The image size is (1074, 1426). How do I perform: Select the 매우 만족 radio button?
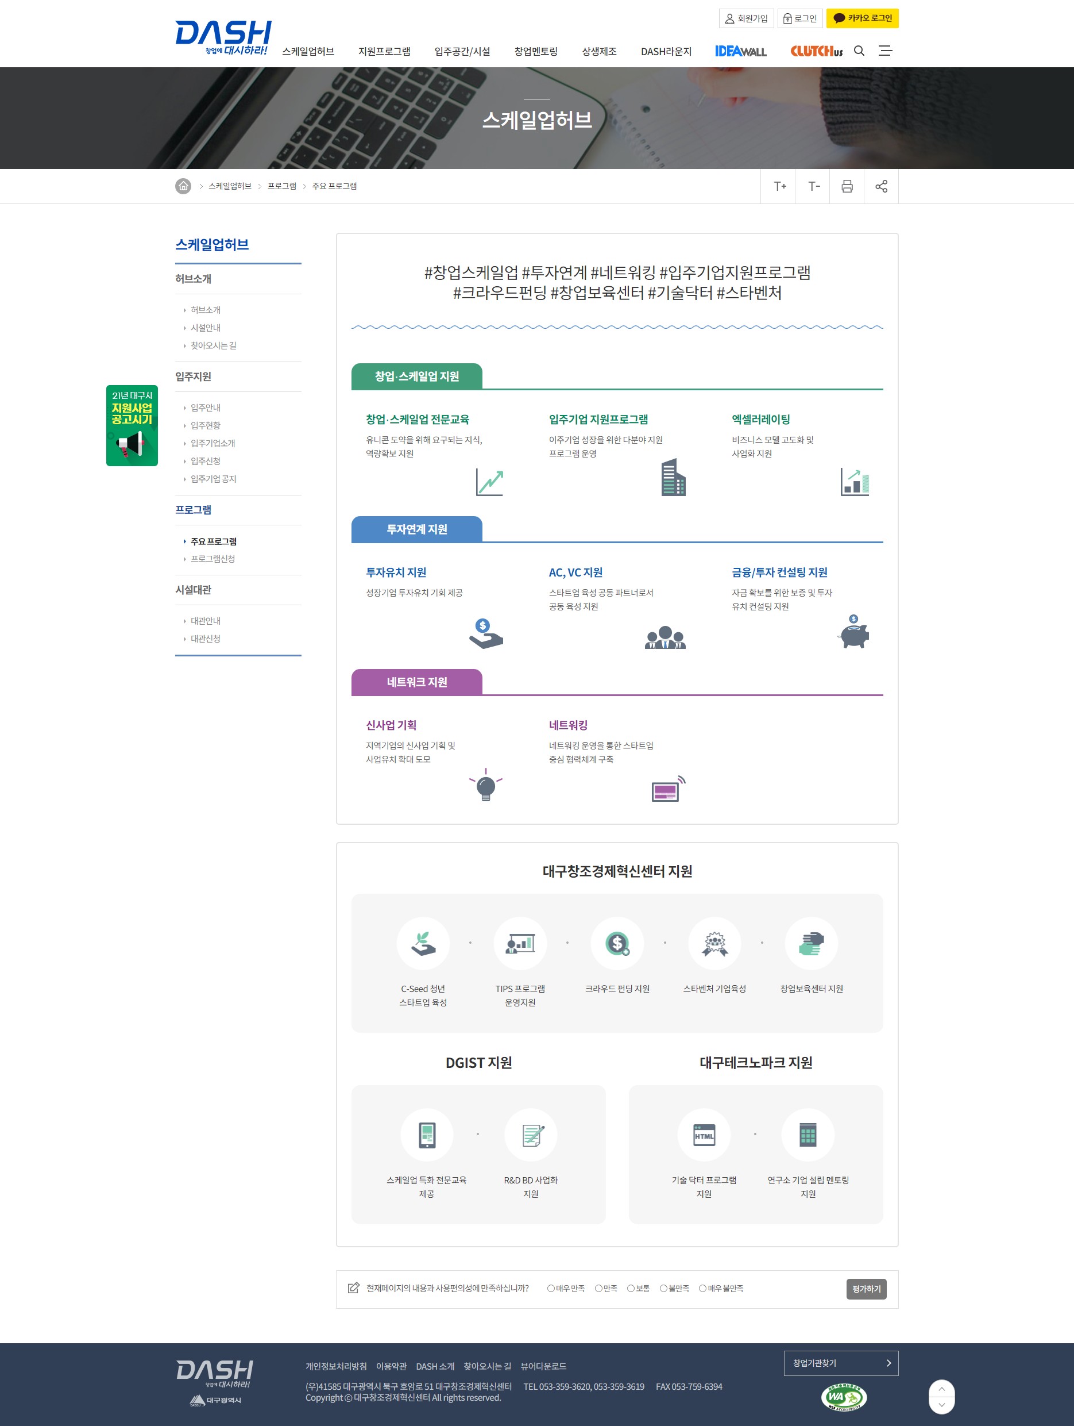pyautogui.click(x=551, y=1288)
